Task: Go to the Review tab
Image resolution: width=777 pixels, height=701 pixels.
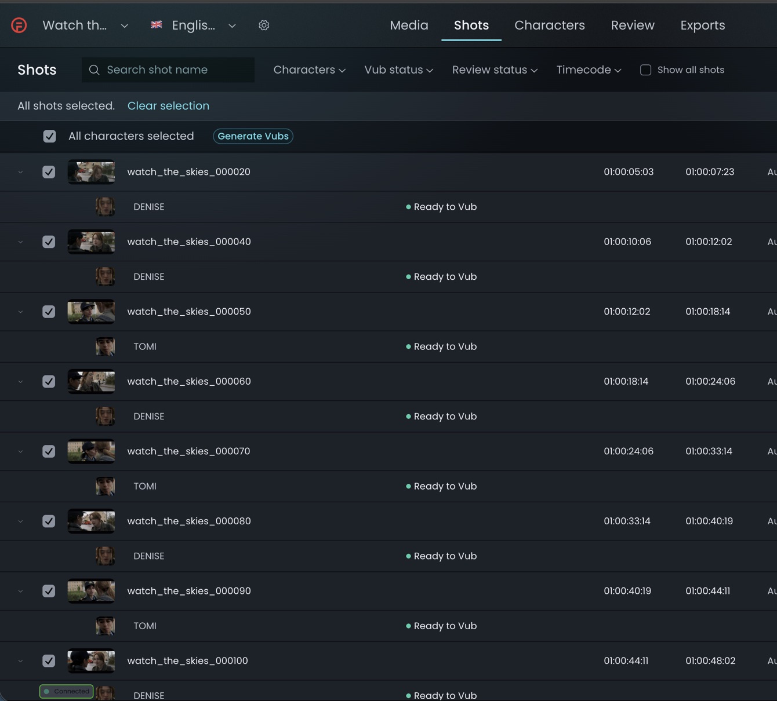Action: 633,25
